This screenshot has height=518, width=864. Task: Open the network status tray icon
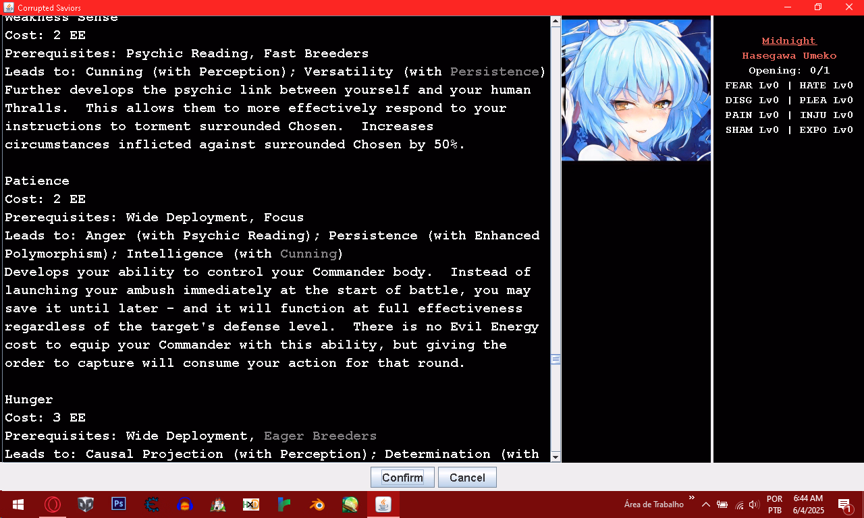(739, 505)
